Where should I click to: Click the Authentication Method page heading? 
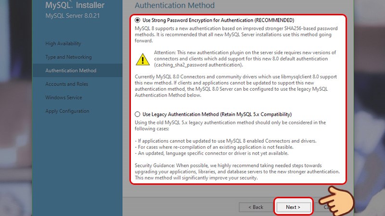tap(175, 5)
